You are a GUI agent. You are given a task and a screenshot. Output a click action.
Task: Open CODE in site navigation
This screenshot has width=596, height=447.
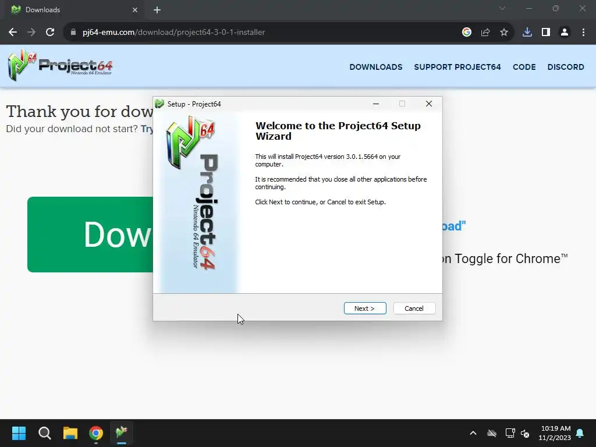524,67
